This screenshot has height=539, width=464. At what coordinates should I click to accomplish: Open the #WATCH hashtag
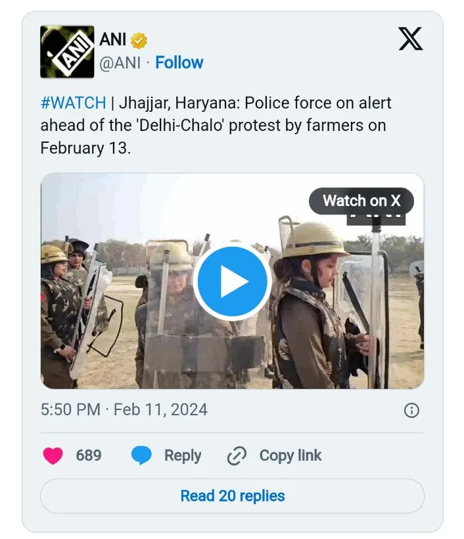coord(73,103)
